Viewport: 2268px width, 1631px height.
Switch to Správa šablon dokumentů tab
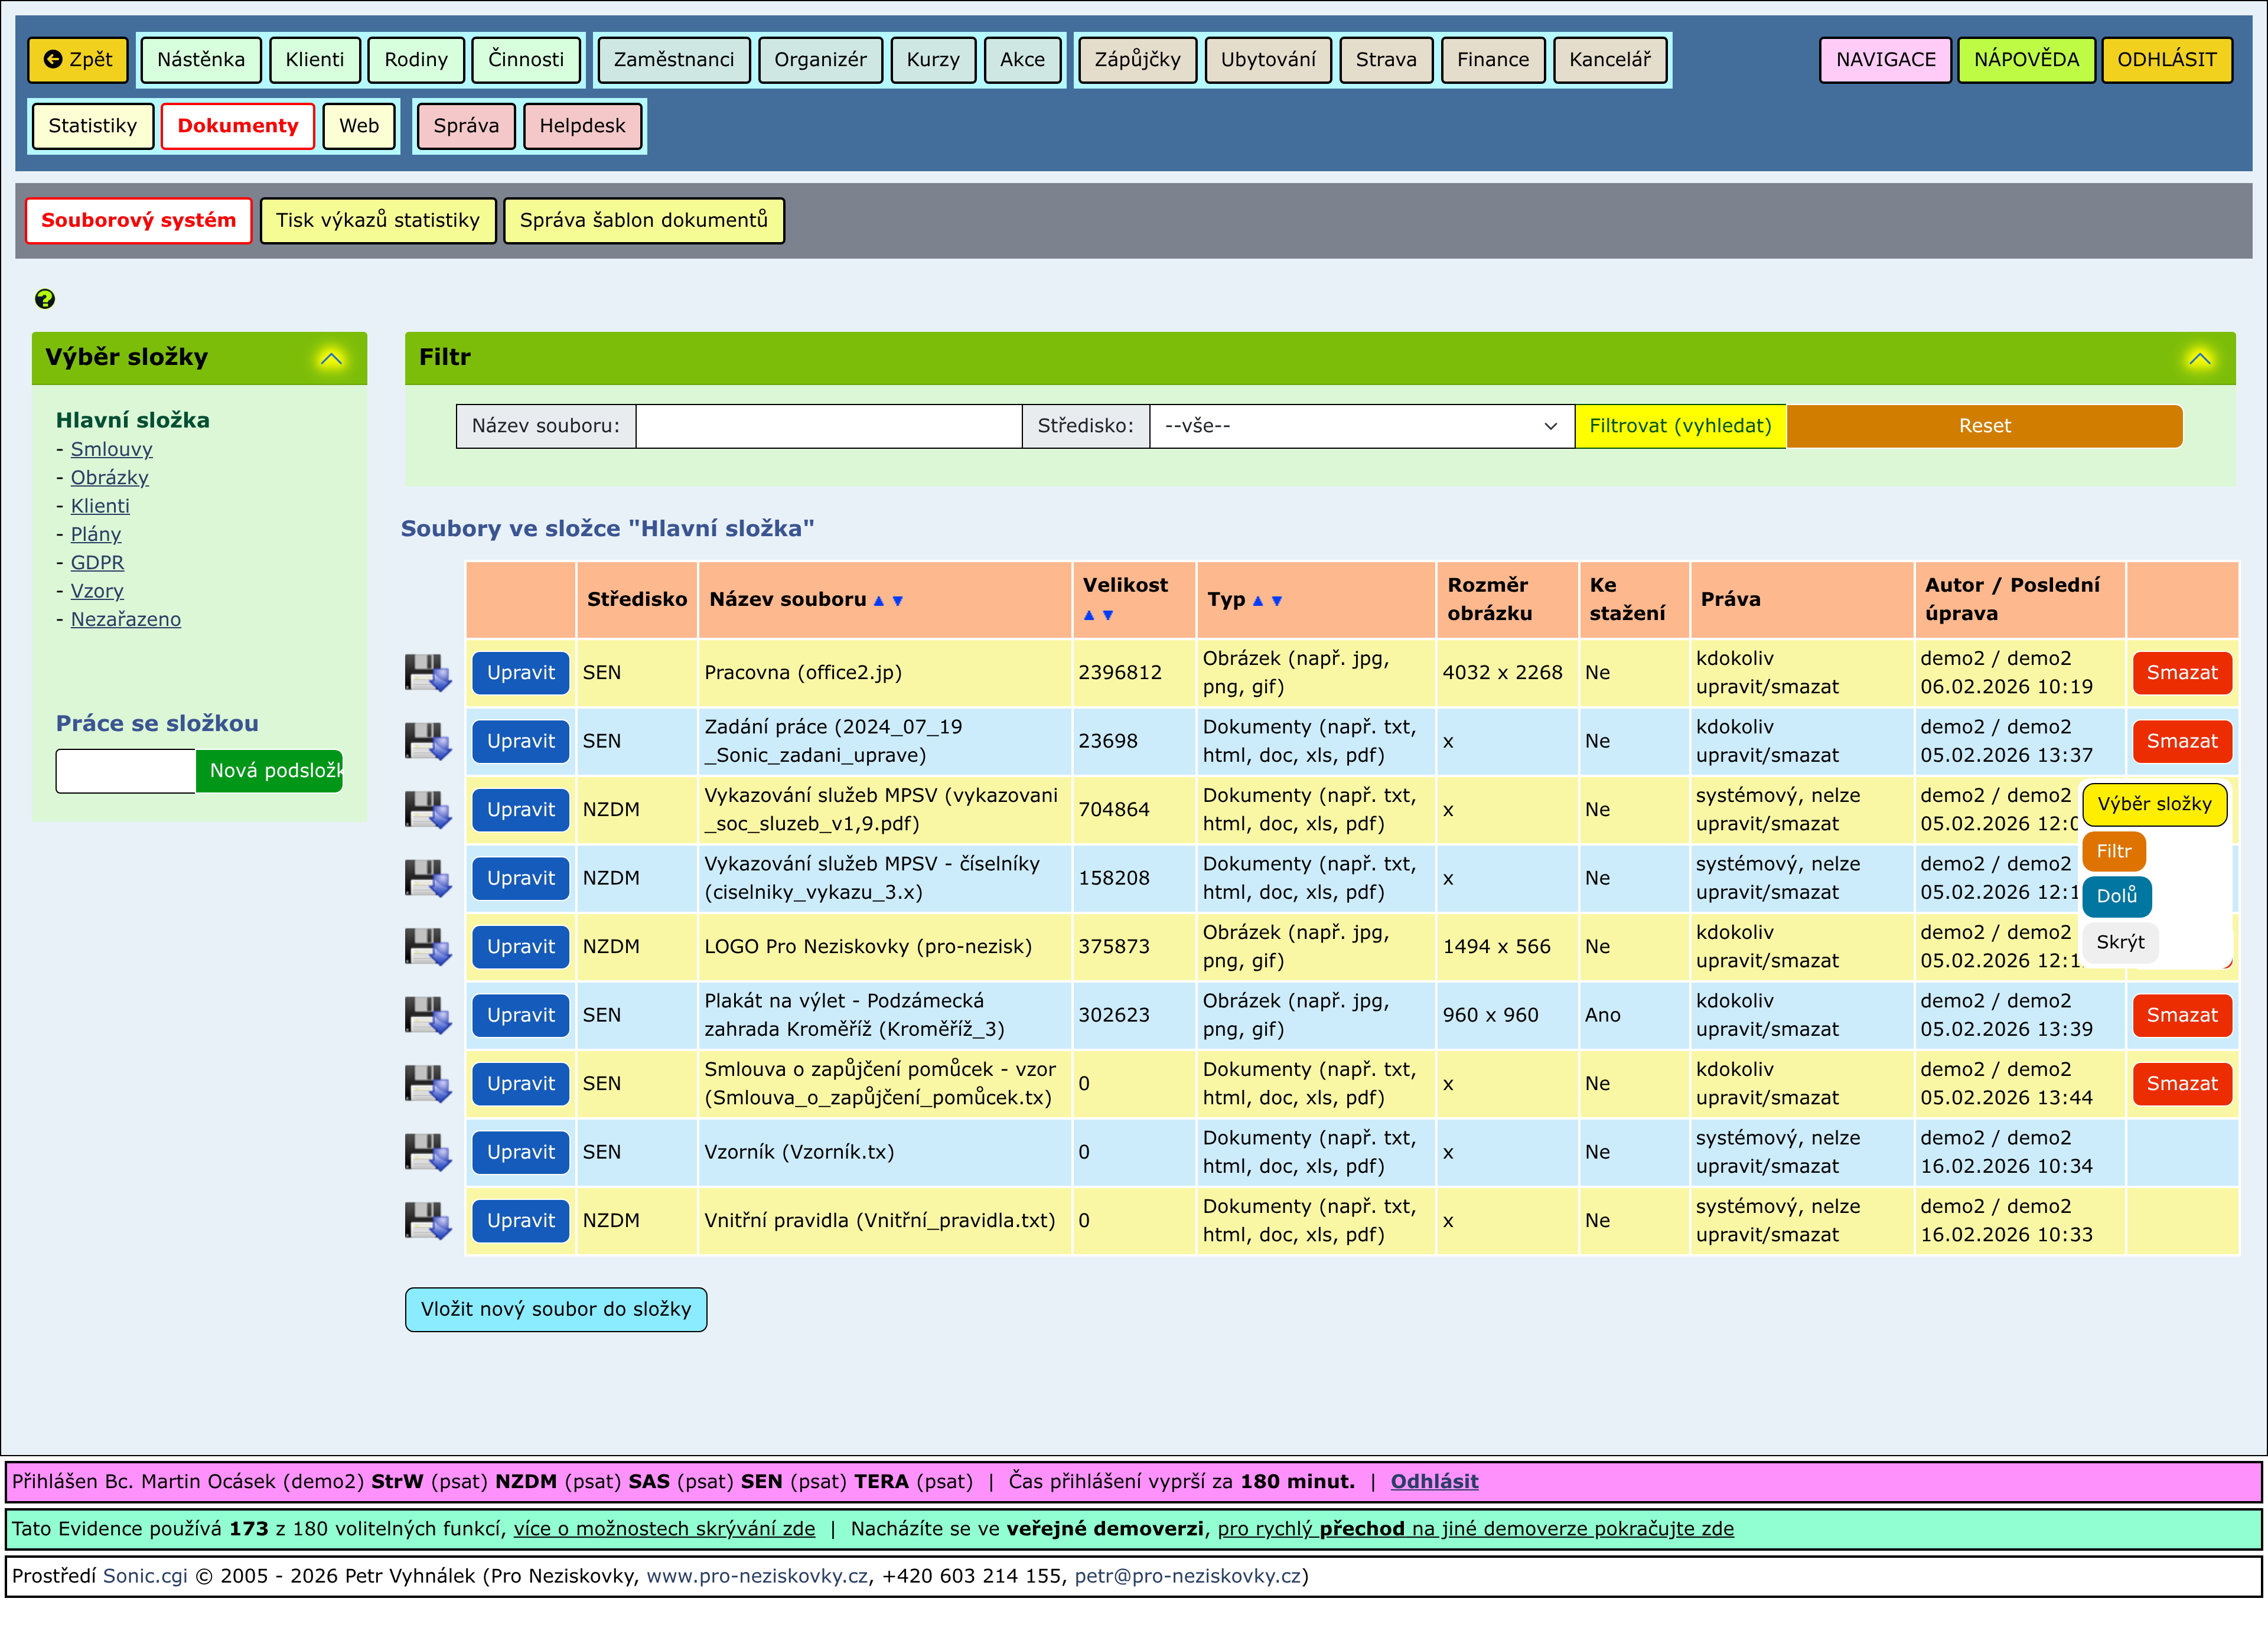click(643, 220)
